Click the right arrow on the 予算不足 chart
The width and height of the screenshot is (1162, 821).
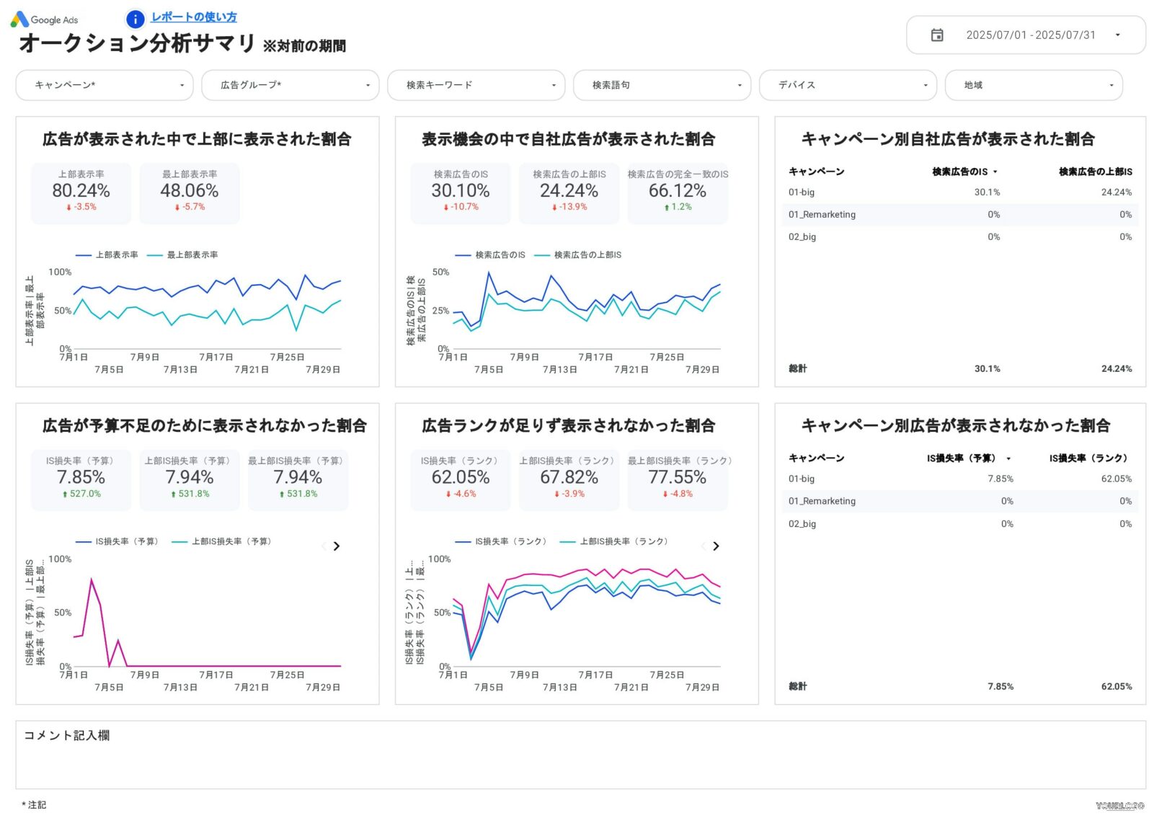point(336,546)
